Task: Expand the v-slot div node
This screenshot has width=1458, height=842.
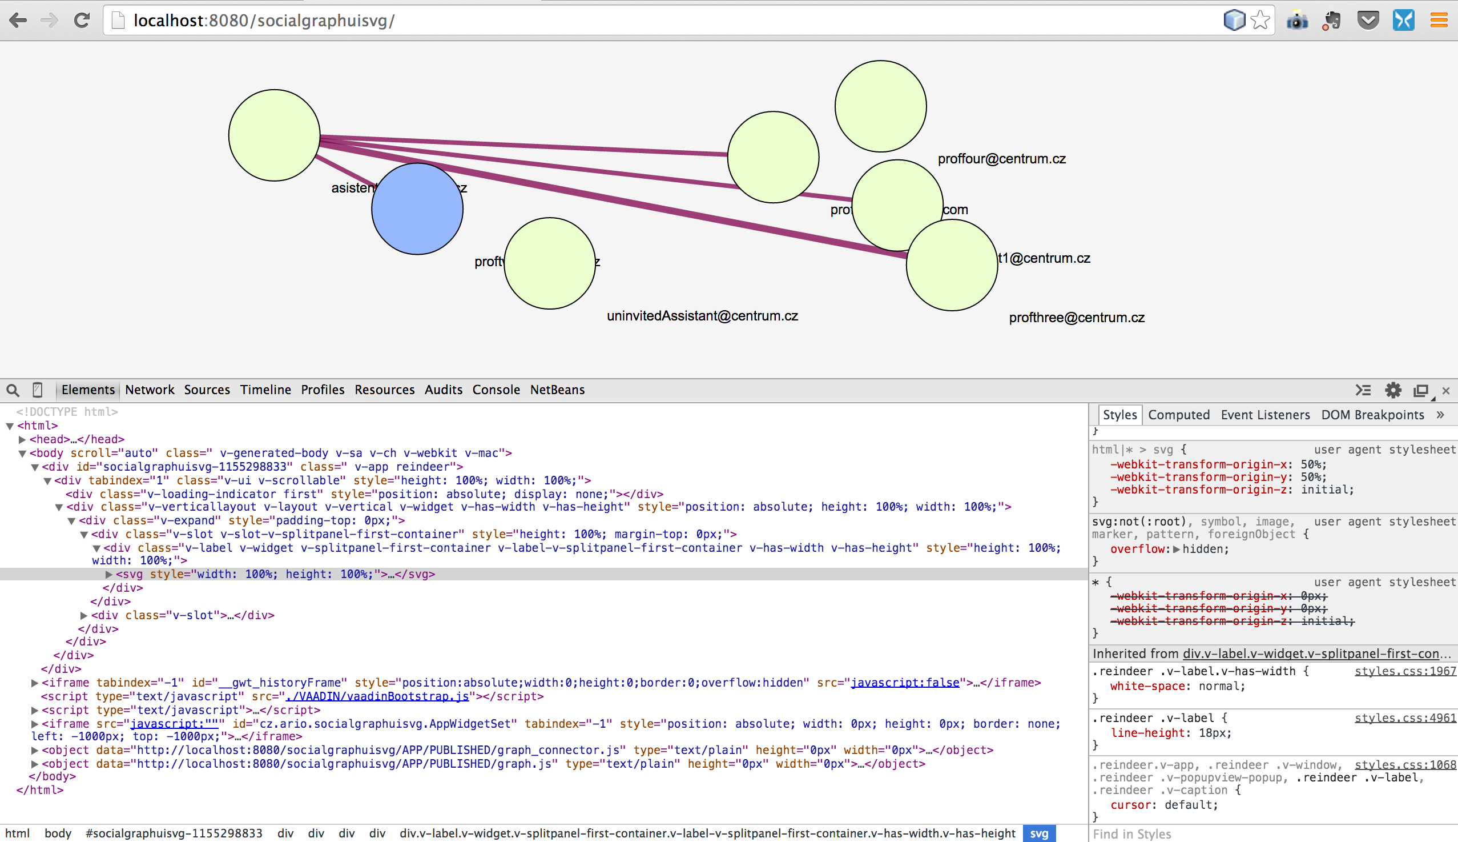Action: point(84,615)
